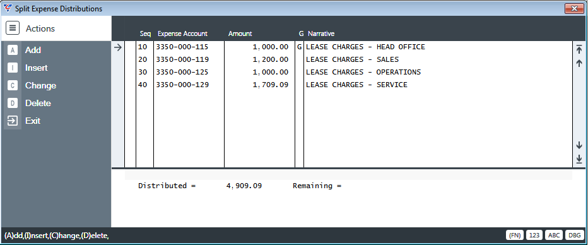The width and height of the screenshot is (588, 245).
Task: Click the Distributed = label
Action: pyautogui.click(x=167, y=186)
